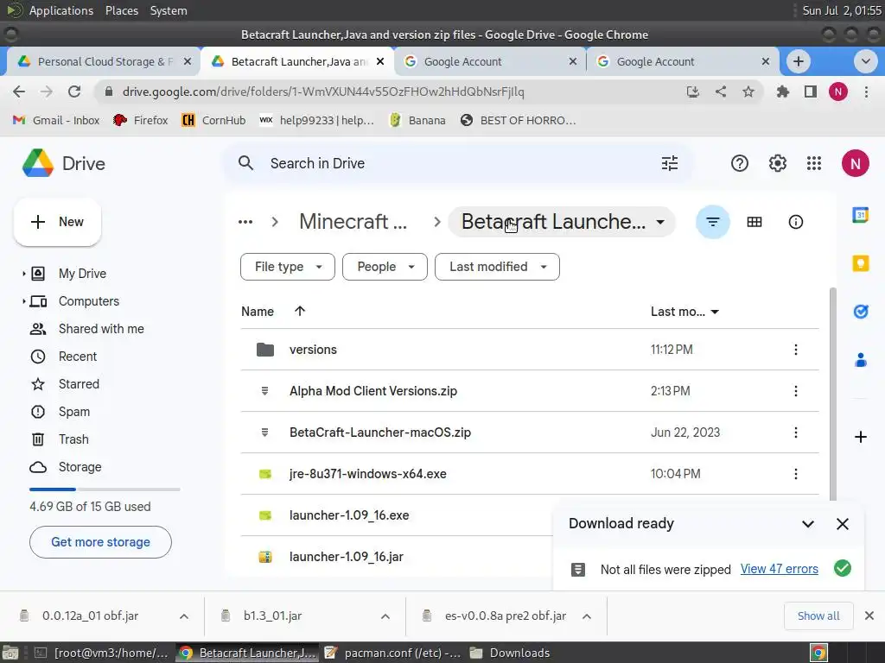Open more actions for Alpha Mod Client Versions.zip

795,391
